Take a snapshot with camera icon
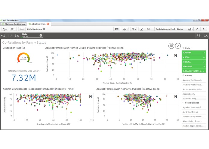 point(117,29)
